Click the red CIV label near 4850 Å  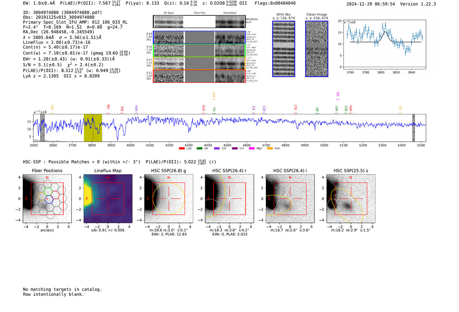(x=295, y=109)
